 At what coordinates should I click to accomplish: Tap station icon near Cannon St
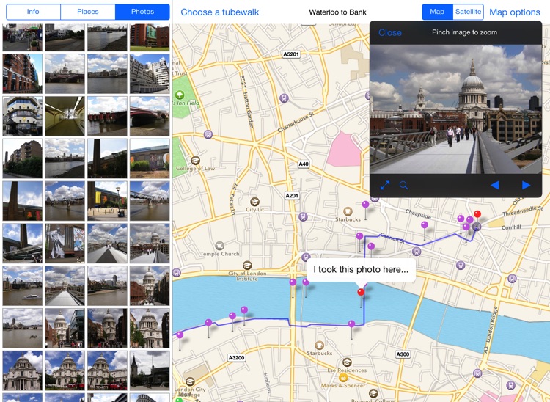(x=417, y=251)
